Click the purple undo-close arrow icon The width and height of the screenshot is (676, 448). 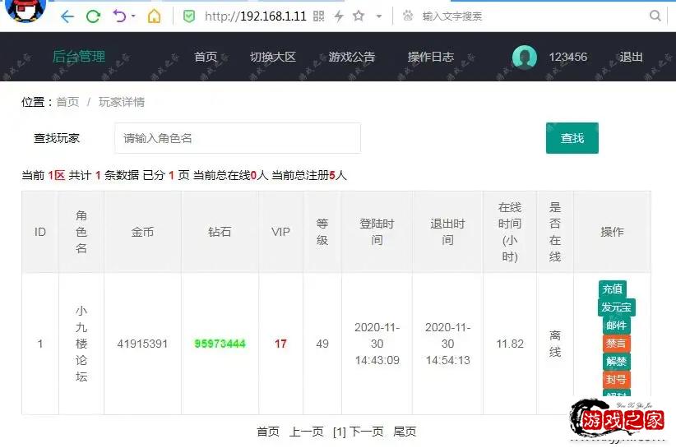[x=119, y=16]
